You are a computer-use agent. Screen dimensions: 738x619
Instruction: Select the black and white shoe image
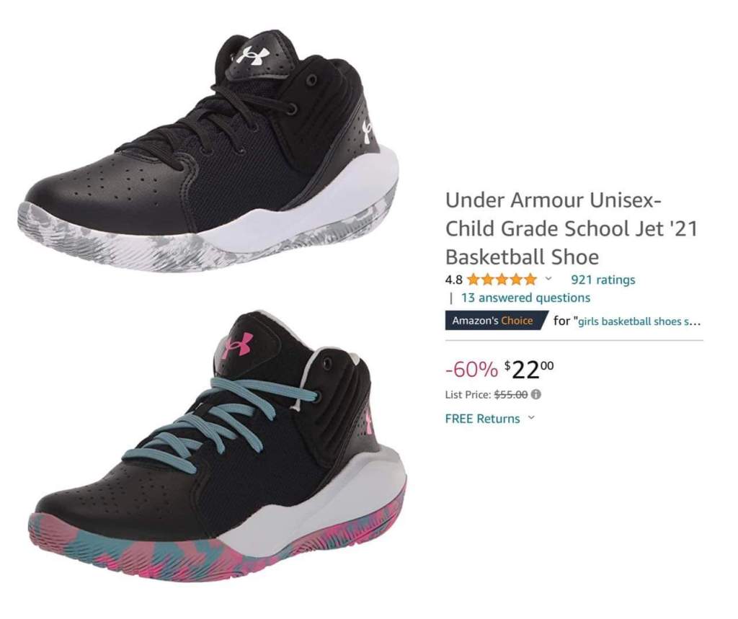coord(208,151)
